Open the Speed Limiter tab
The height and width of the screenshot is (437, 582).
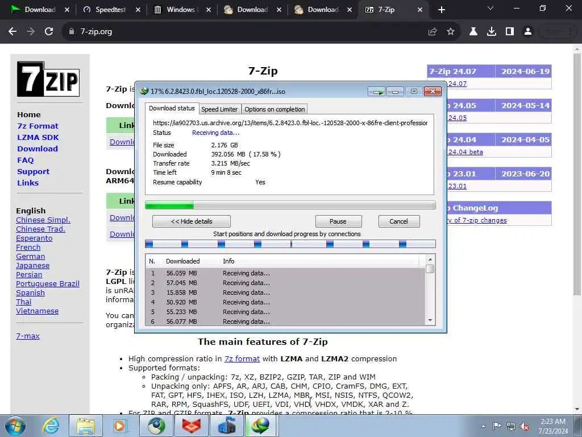tap(219, 109)
